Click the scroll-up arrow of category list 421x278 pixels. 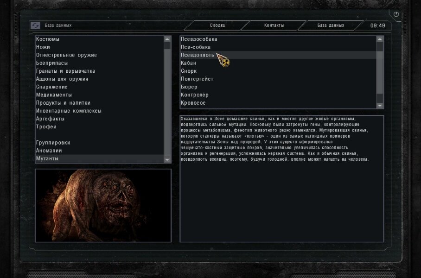coord(167,39)
